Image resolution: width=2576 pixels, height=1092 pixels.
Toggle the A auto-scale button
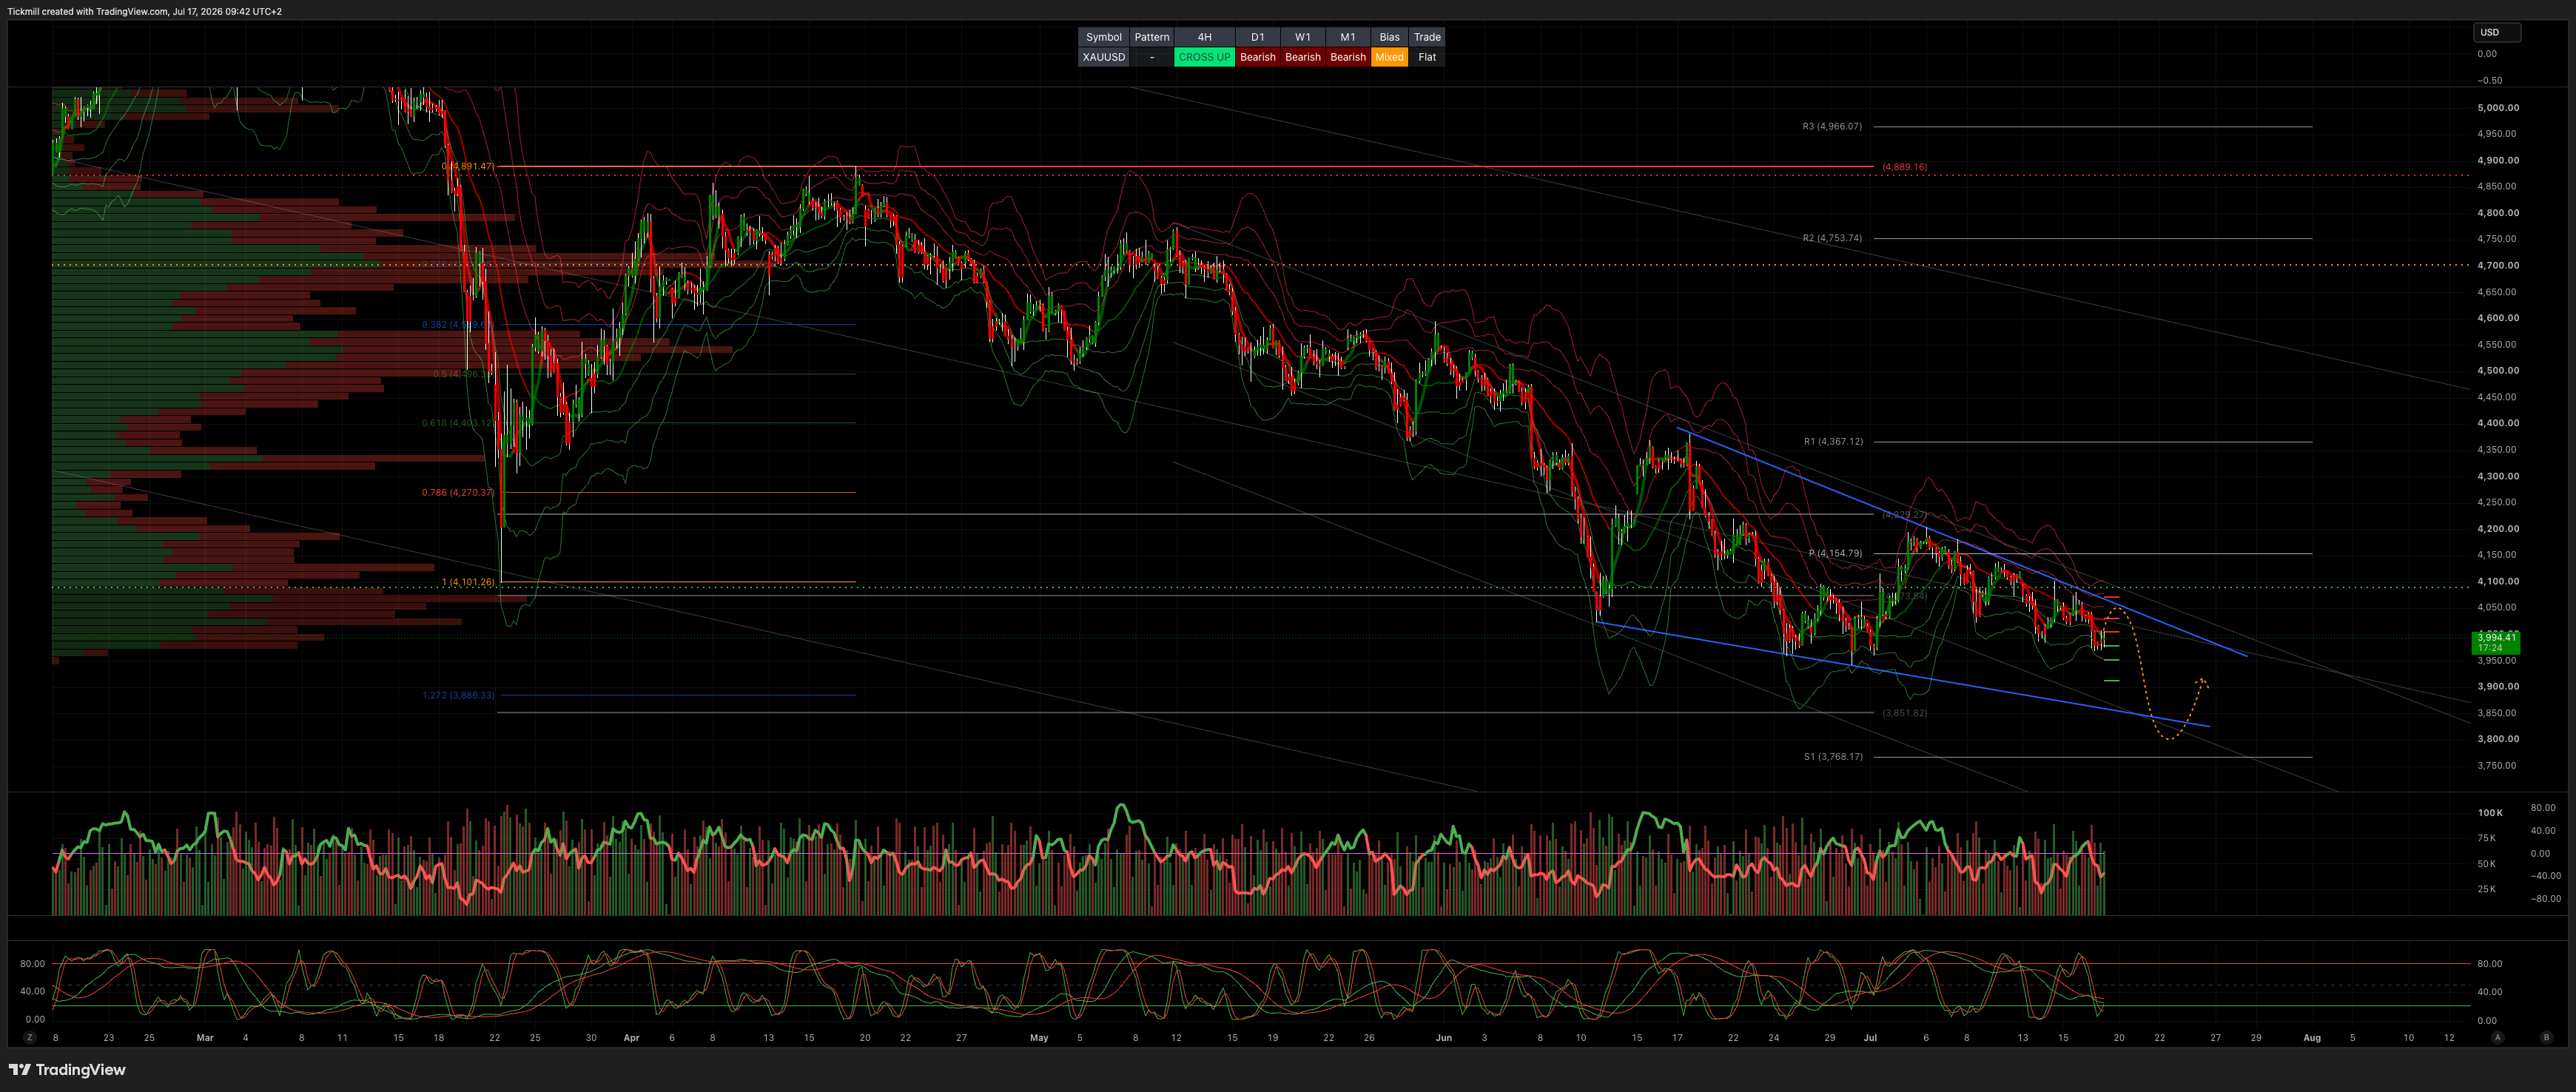(x=2497, y=1038)
